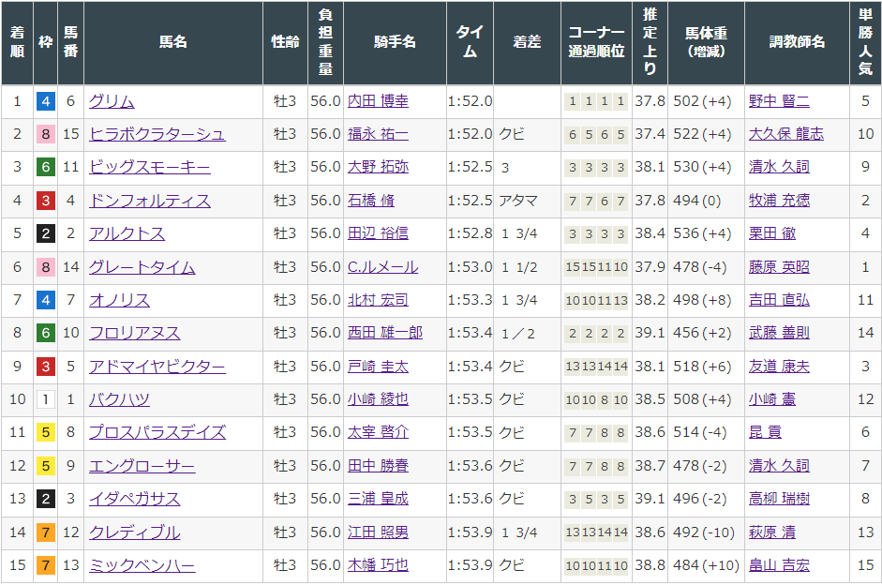882x585 pixels.
Task: Click pink bracket 8 badge in ヒラボクラターシュ row
Action: (46, 134)
